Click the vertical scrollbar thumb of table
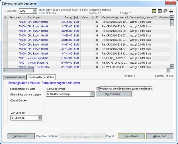 172,23
